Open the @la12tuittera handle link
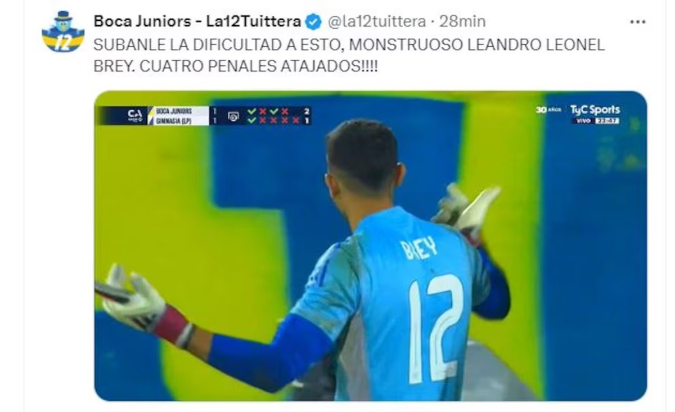 coord(376,22)
